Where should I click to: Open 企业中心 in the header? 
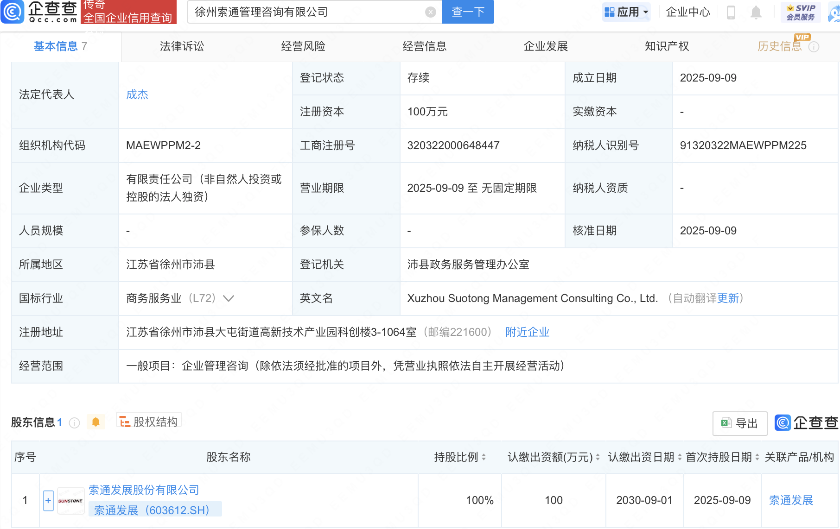pyautogui.click(x=688, y=12)
